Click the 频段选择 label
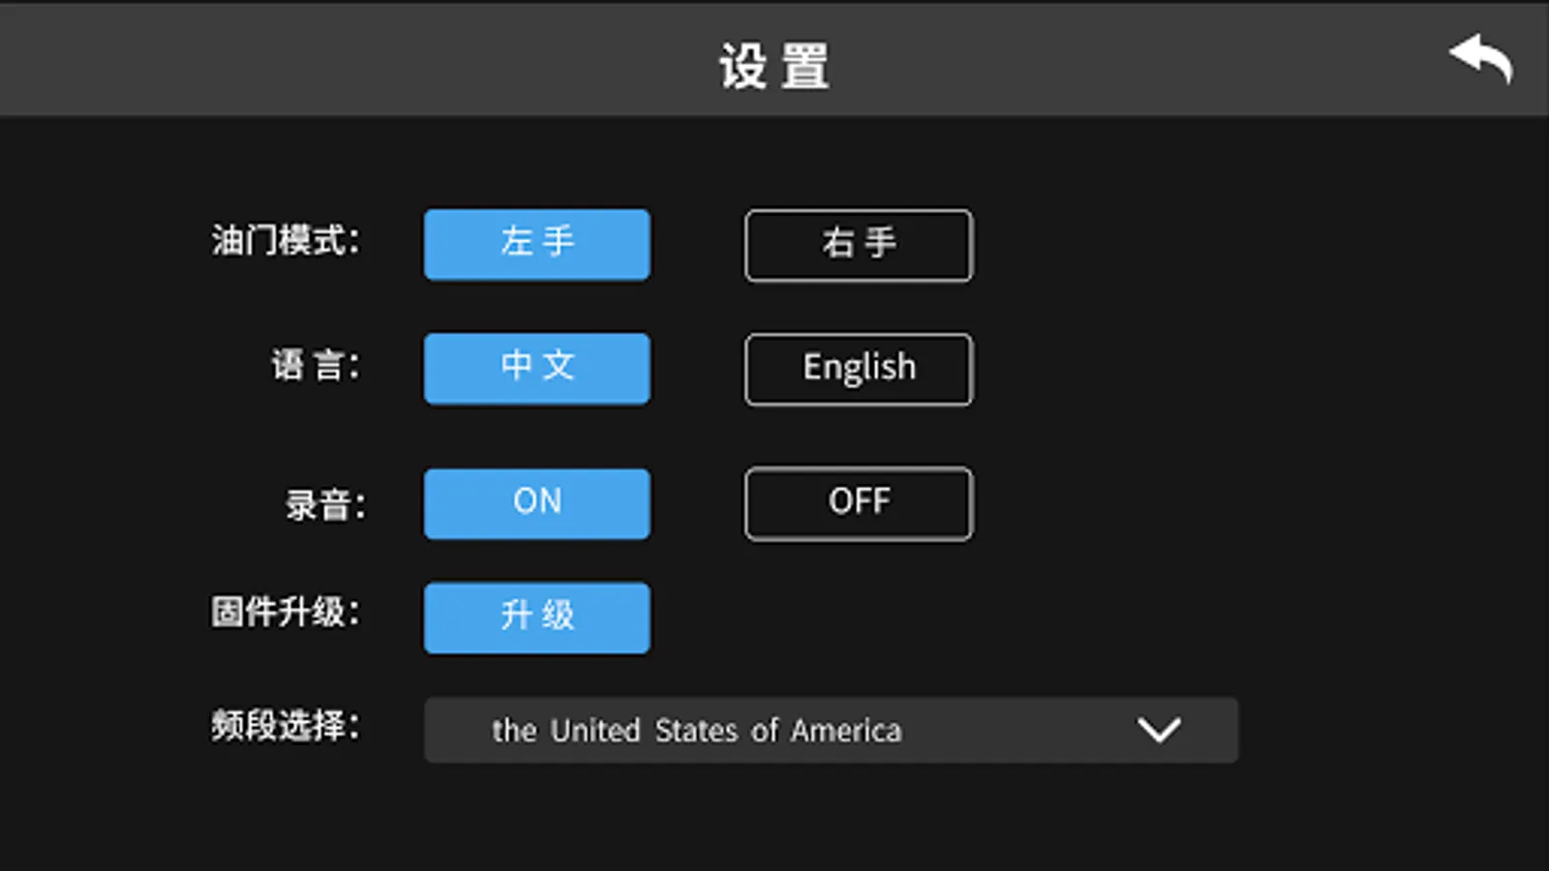1549x871 pixels. click(286, 725)
